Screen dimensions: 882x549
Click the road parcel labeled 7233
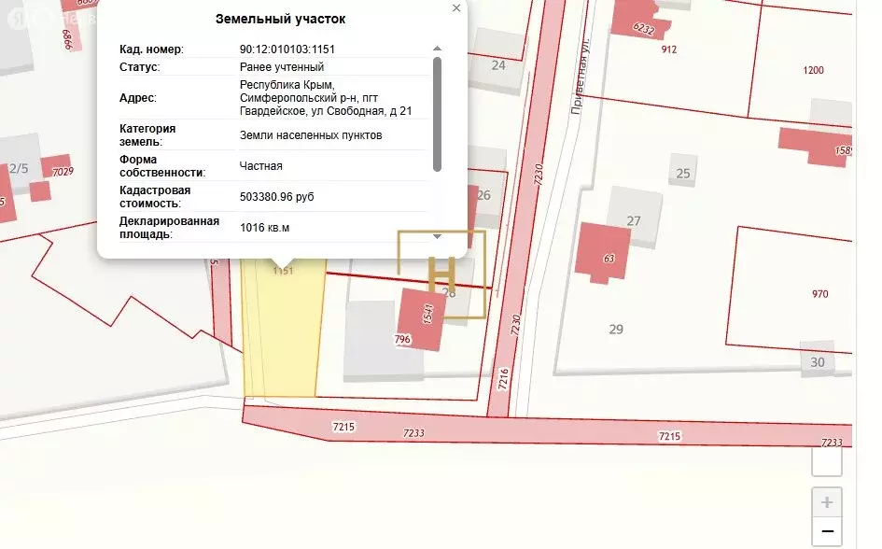tap(413, 431)
